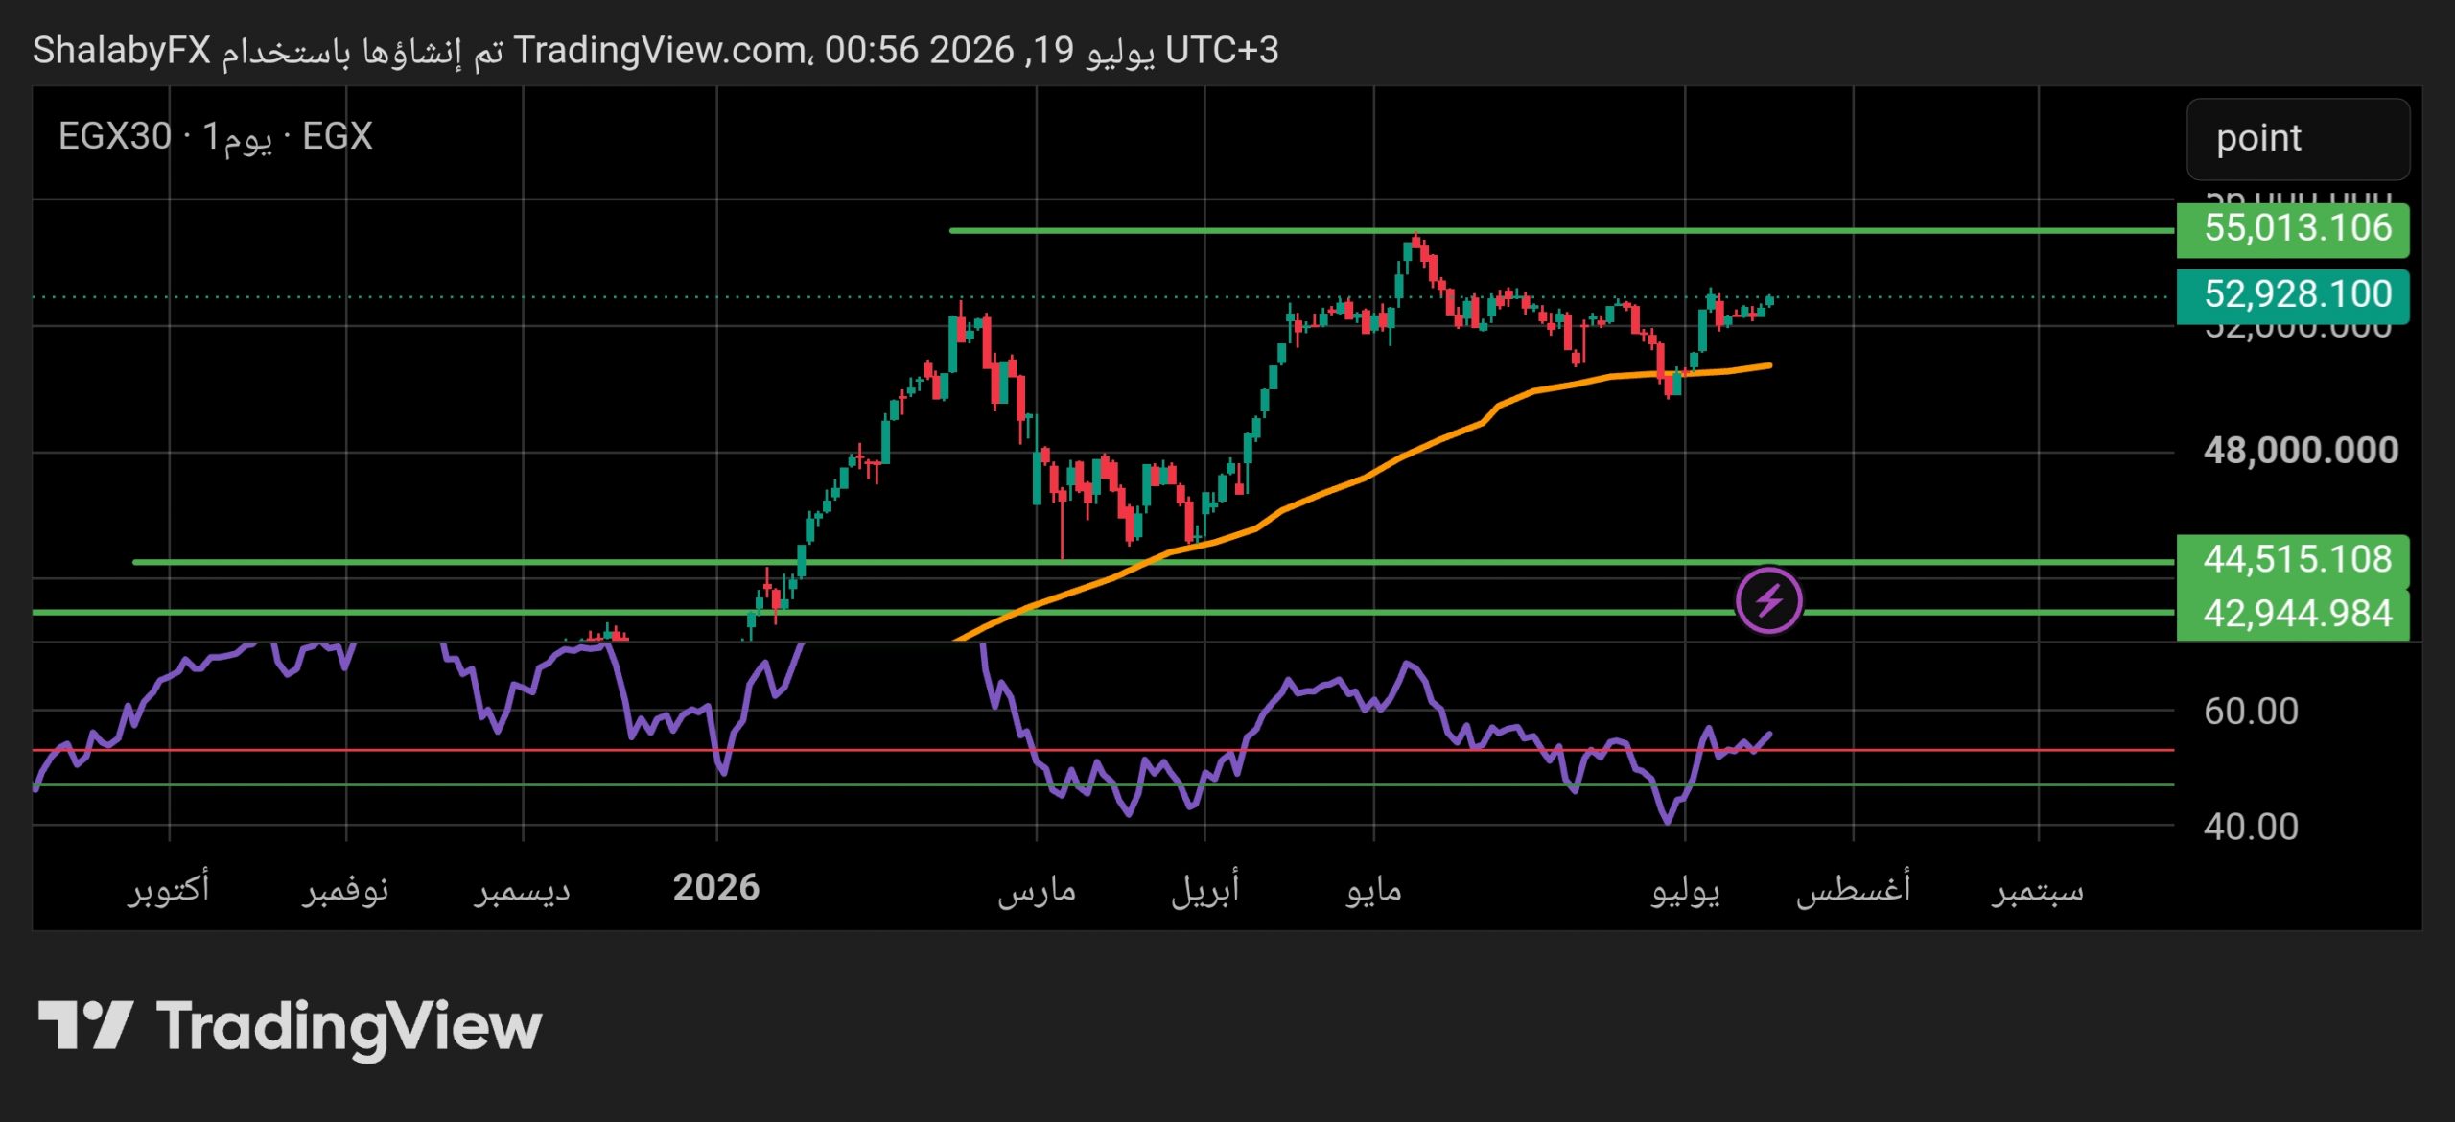Click the سبتمبر month label on time axis

tap(2038, 891)
